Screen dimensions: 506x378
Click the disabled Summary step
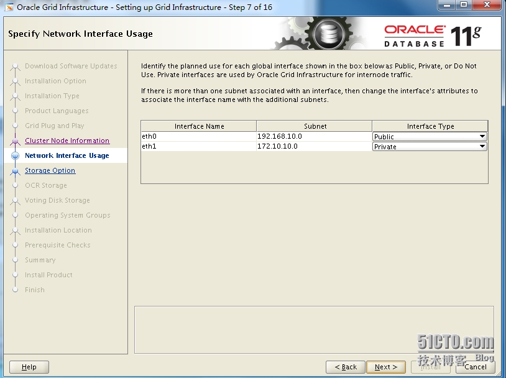click(40, 260)
